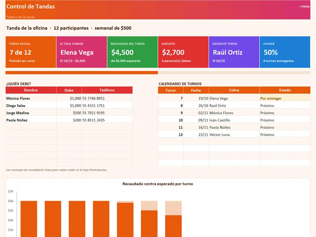Select the Turno column header

pos(171,90)
